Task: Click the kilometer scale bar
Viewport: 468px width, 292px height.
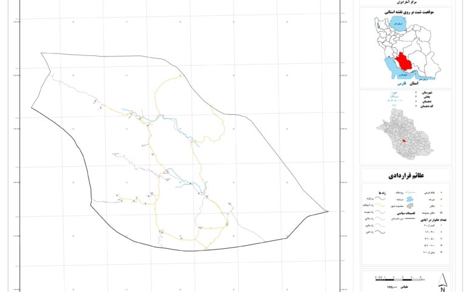Action: [x=398, y=279]
